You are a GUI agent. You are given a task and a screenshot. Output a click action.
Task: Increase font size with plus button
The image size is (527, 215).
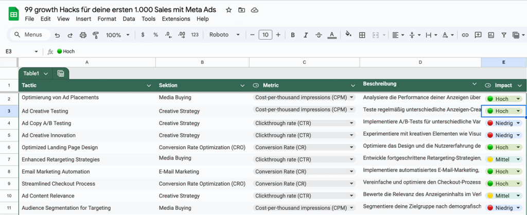click(278, 35)
